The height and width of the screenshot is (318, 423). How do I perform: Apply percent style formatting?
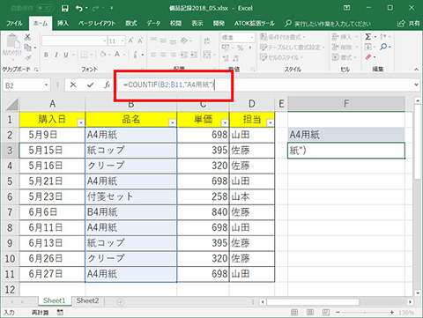241,48
